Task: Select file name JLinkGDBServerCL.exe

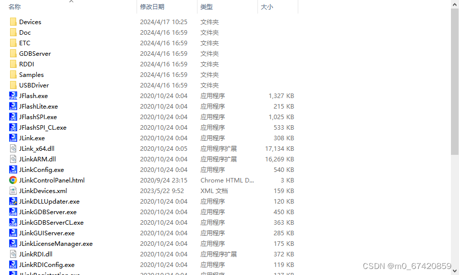Action: pyautogui.click(x=51, y=222)
